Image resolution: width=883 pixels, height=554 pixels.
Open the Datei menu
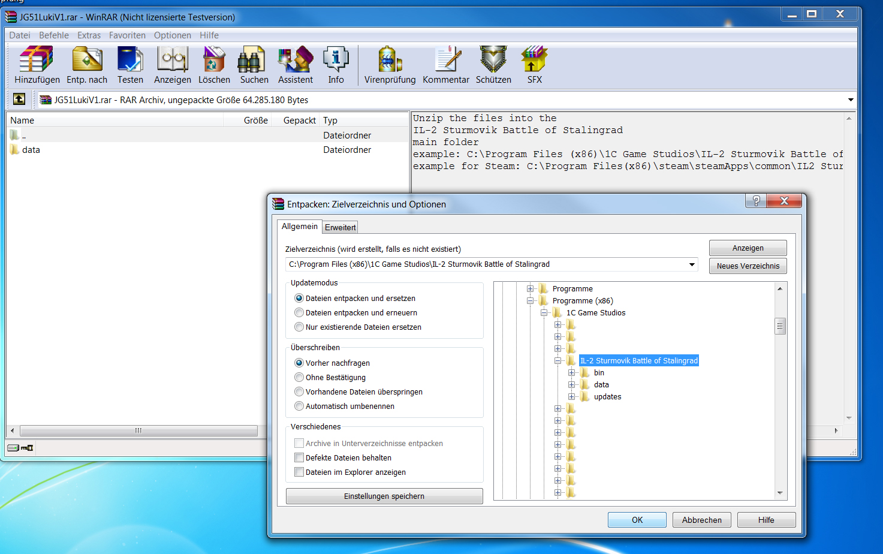(x=20, y=35)
